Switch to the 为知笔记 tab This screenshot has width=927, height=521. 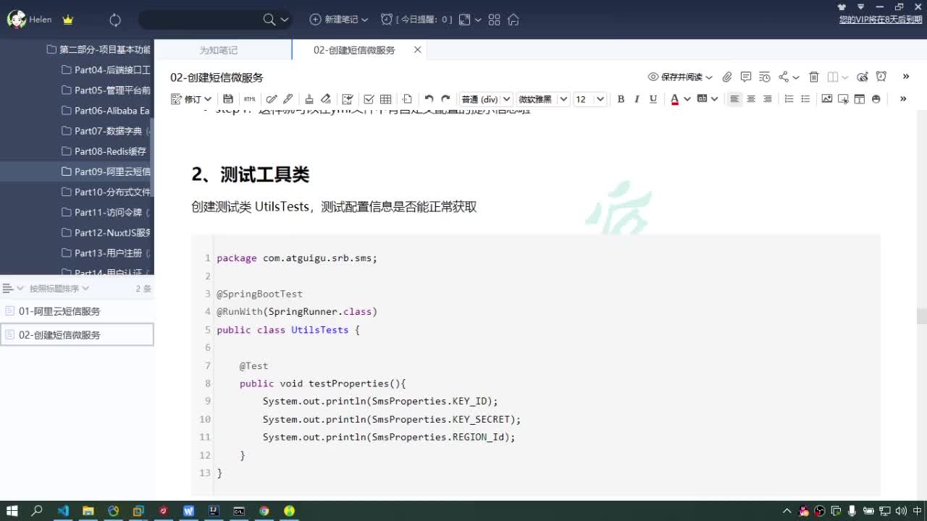219,50
